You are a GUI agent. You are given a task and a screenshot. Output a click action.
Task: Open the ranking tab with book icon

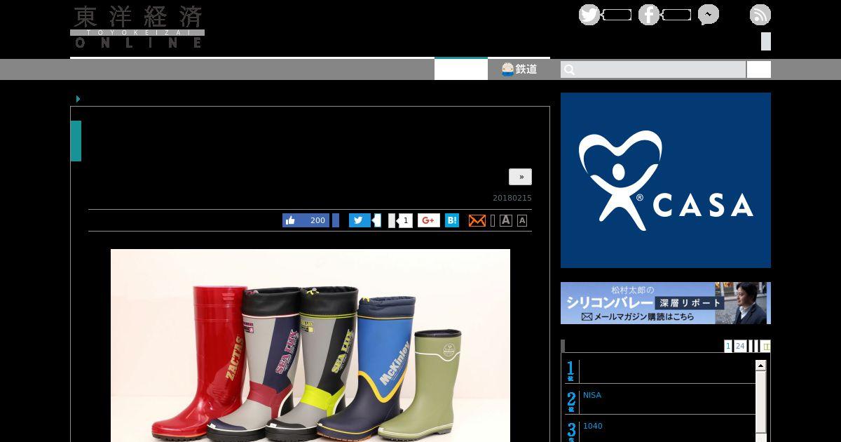(765, 346)
